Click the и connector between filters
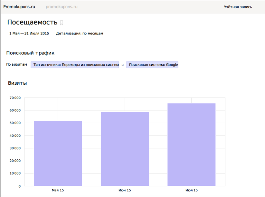The height and width of the screenshot is (197, 265). pyautogui.click(x=122, y=65)
